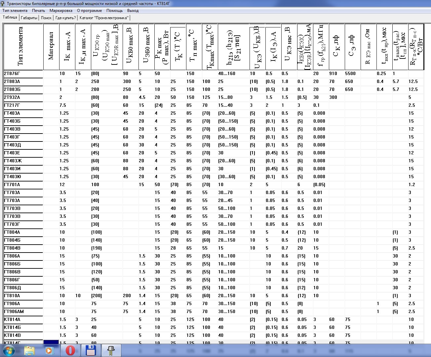Open the Каталог "Промэлектроника" tab
The width and height of the screenshot is (431, 357).
104,18
